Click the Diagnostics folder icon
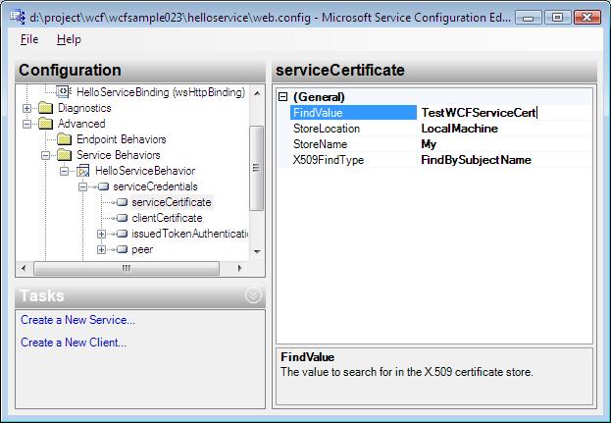Viewport: 611px width, 423px height. pos(45,108)
